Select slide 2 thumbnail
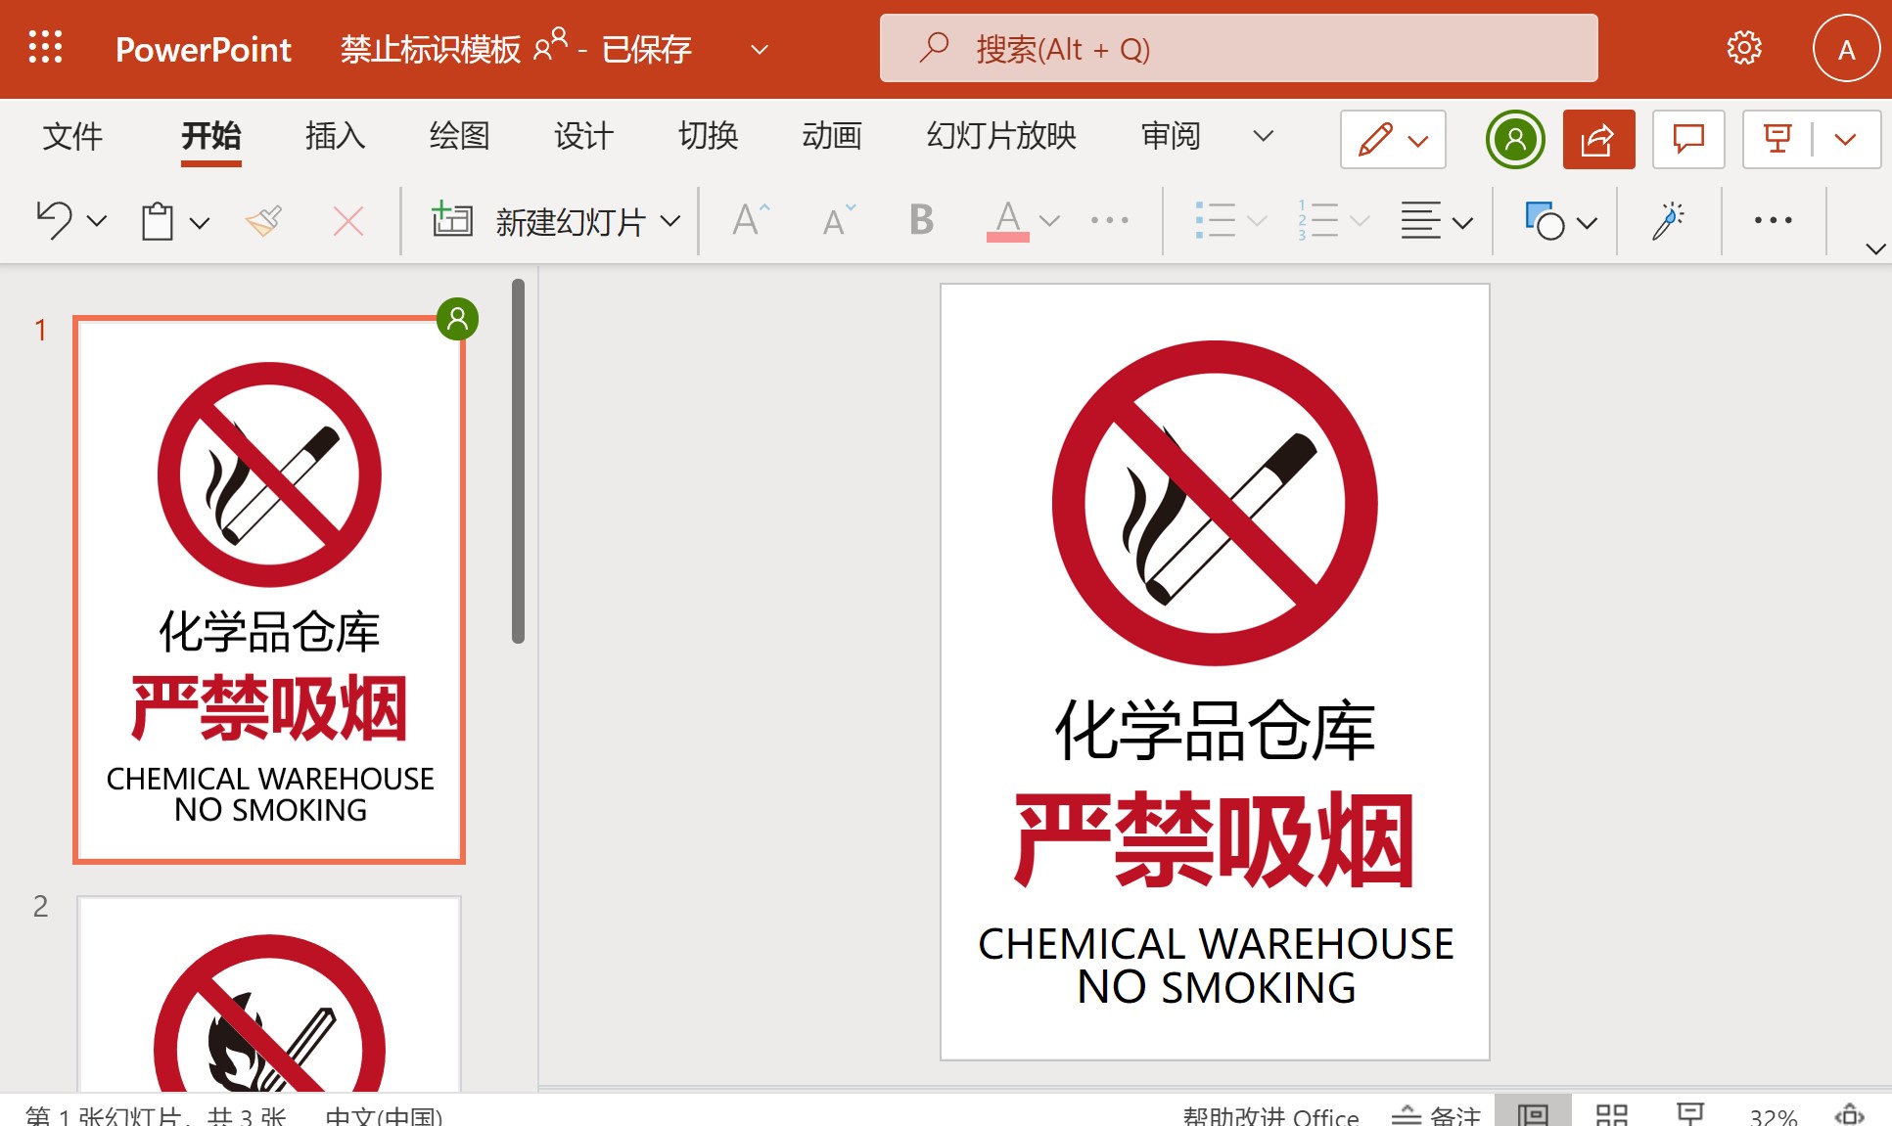The width and height of the screenshot is (1892, 1126). pos(269,993)
